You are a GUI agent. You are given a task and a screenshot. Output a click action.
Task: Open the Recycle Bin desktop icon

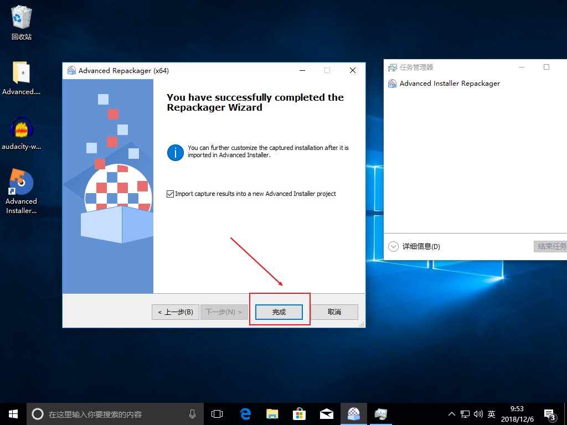(22, 22)
